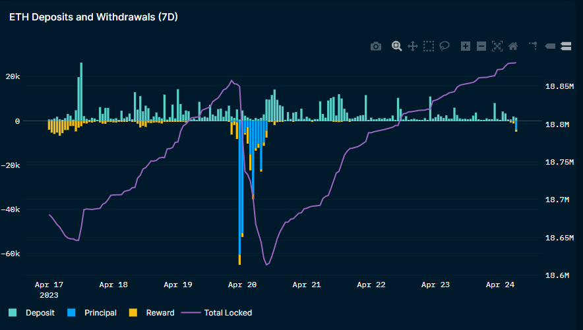Image resolution: width=583 pixels, height=330 pixels.
Task: Choose the Box Select tool
Action: pos(429,46)
